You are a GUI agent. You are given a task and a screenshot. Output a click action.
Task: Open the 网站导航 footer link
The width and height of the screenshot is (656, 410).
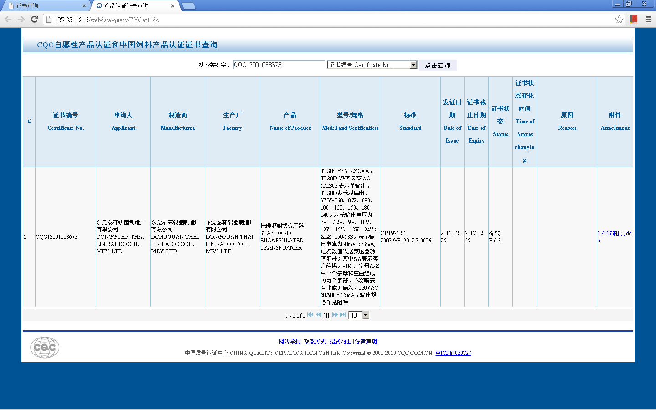tap(290, 342)
